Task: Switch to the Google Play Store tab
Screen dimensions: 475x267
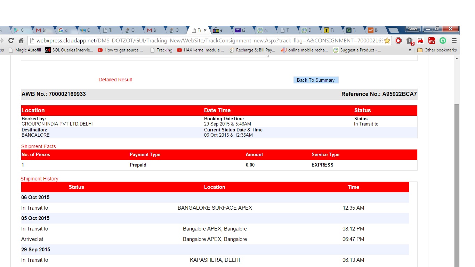Action: [19, 30]
